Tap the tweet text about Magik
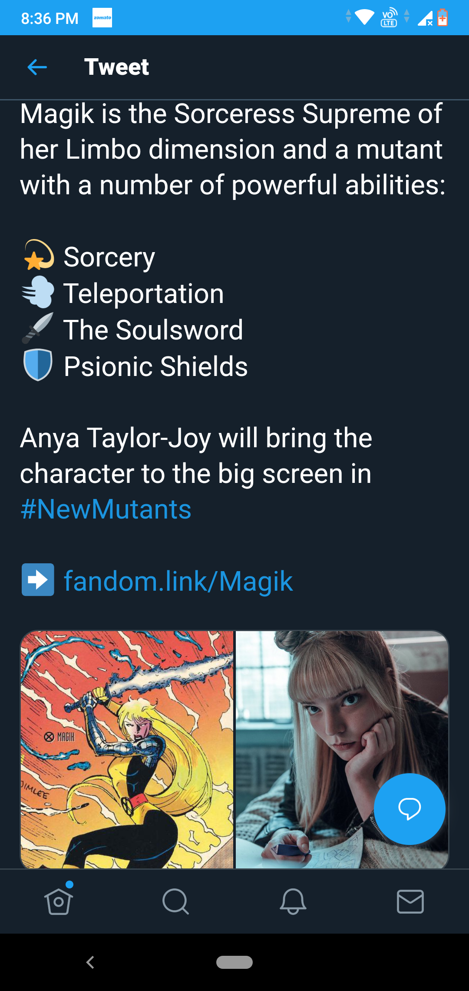Image resolution: width=469 pixels, height=991 pixels. click(233, 149)
